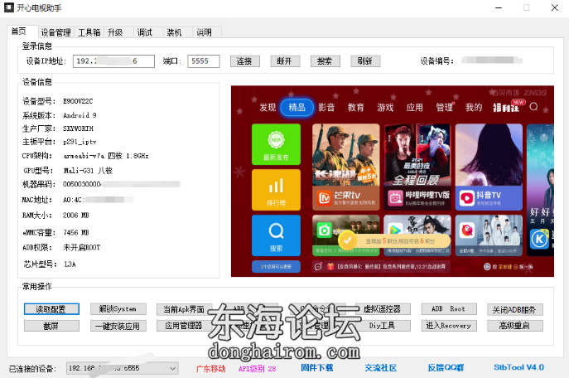Select the 芒果tv app card

[346, 167]
